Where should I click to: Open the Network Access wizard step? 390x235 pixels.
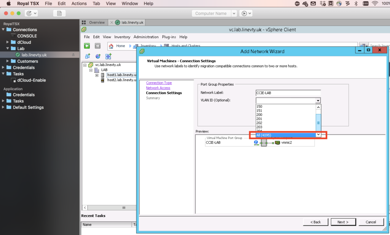[x=158, y=88]
